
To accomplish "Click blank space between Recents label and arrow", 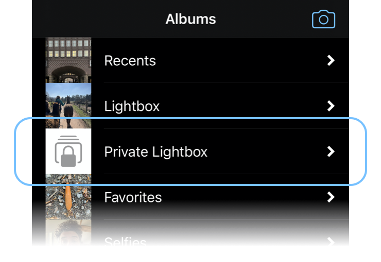I will pyautogui.click(x=242, y=61).
